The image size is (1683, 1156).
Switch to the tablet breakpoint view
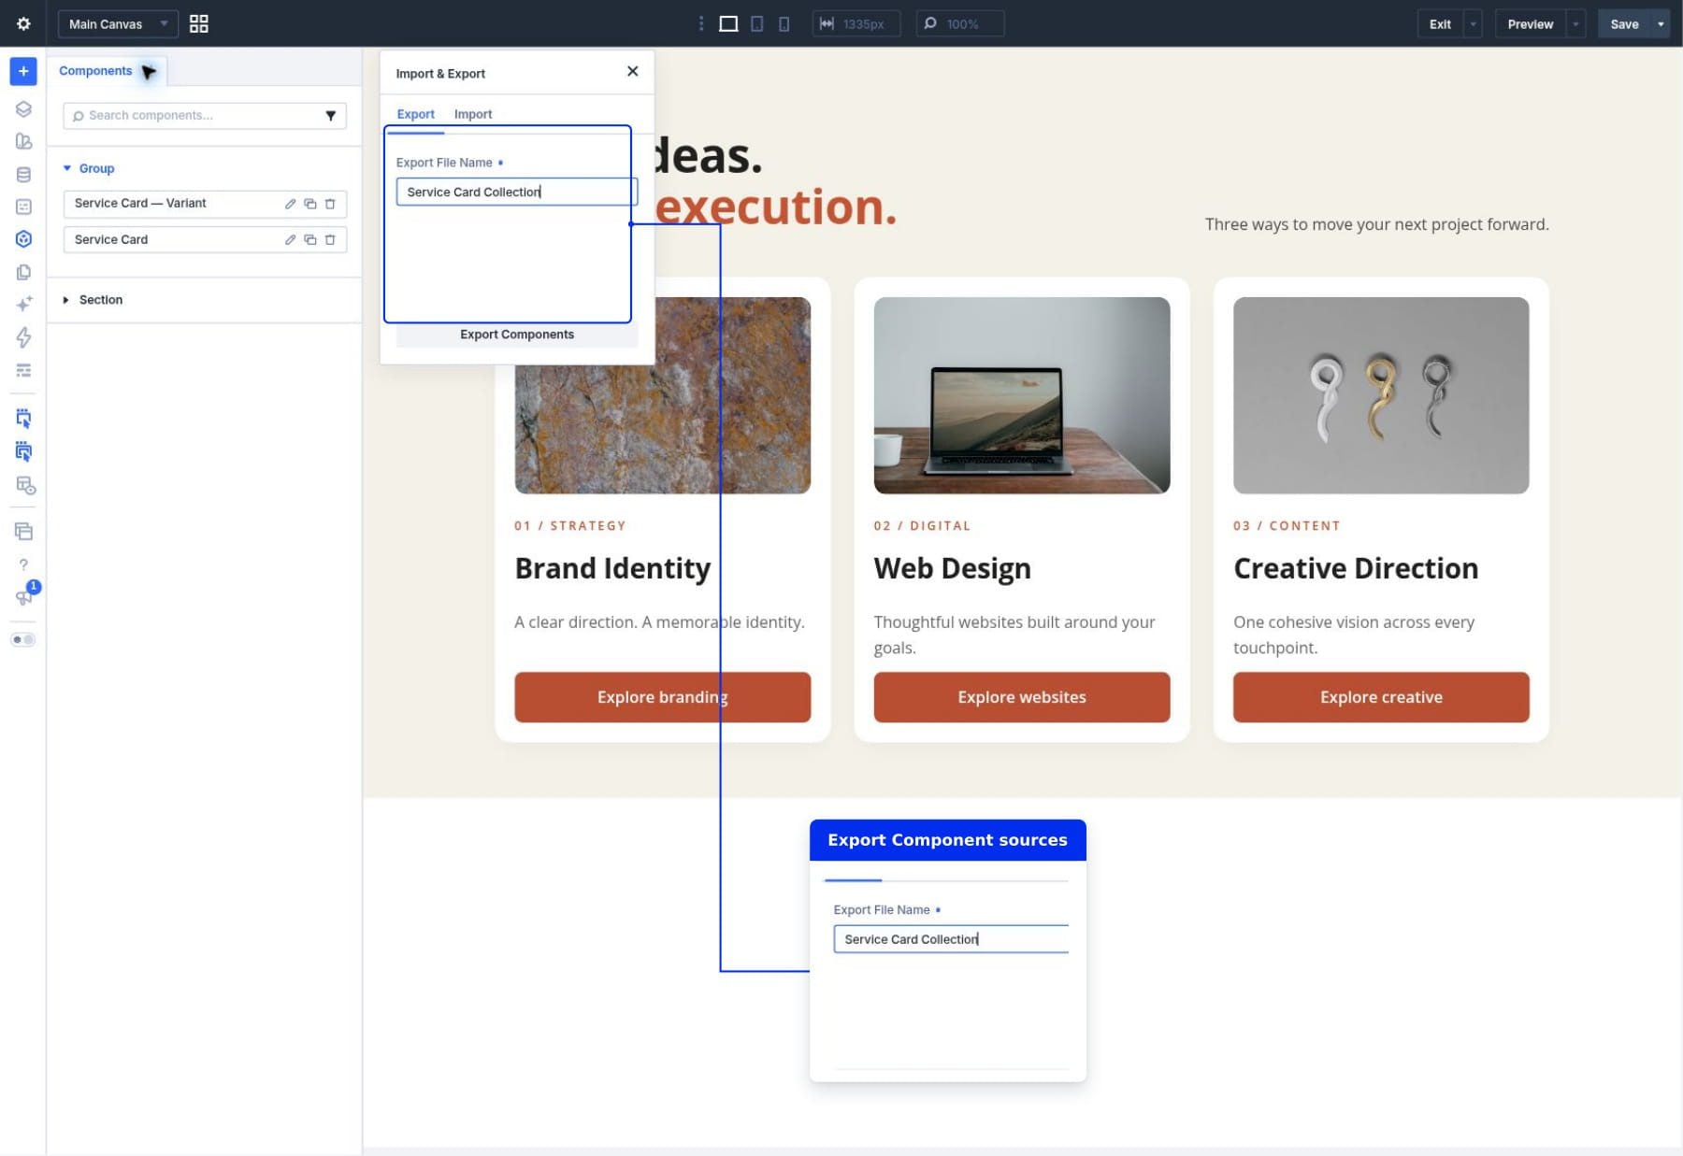click(x=757, y=23)
